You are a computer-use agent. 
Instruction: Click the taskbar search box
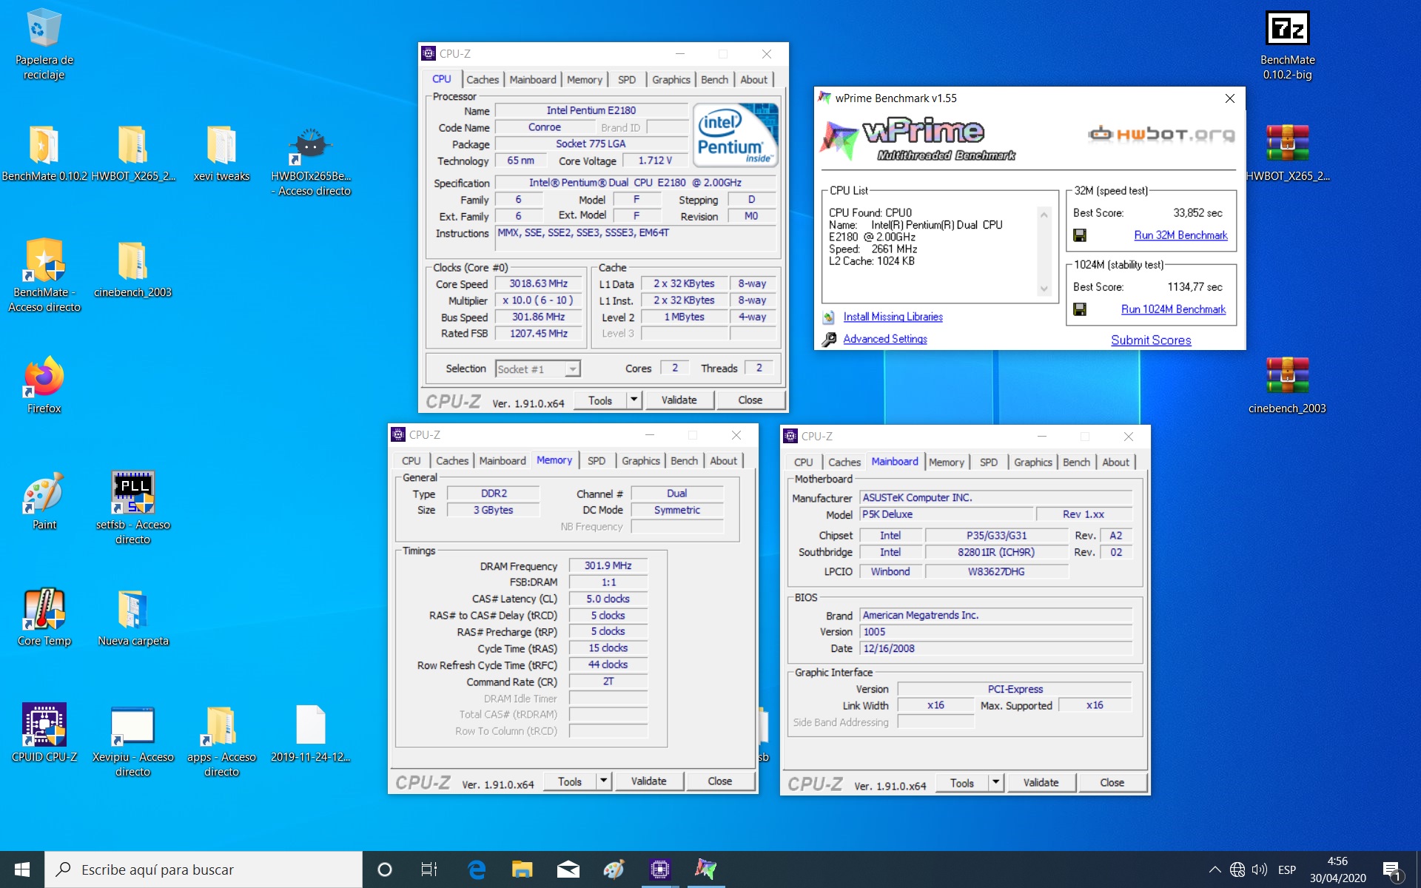(x=204, y=869)
